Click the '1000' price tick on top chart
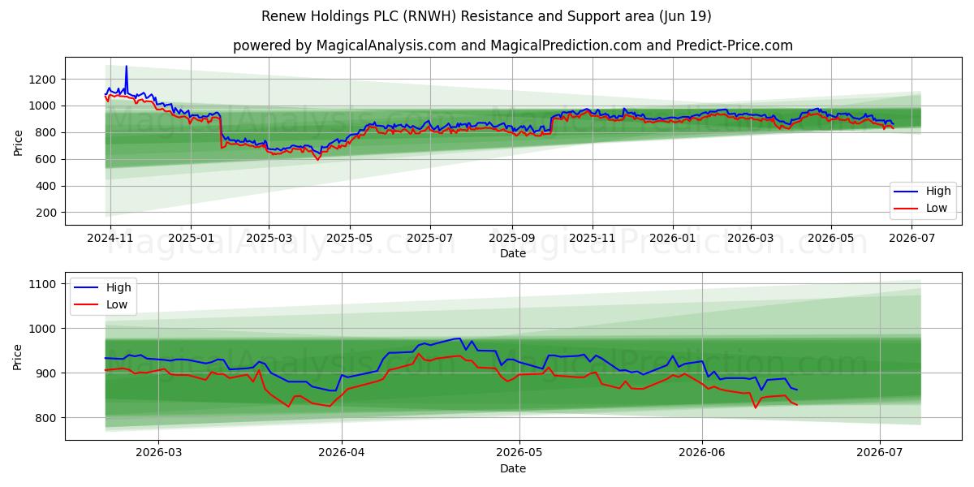Screen dimensions: 974x487 tap(45, 106)
